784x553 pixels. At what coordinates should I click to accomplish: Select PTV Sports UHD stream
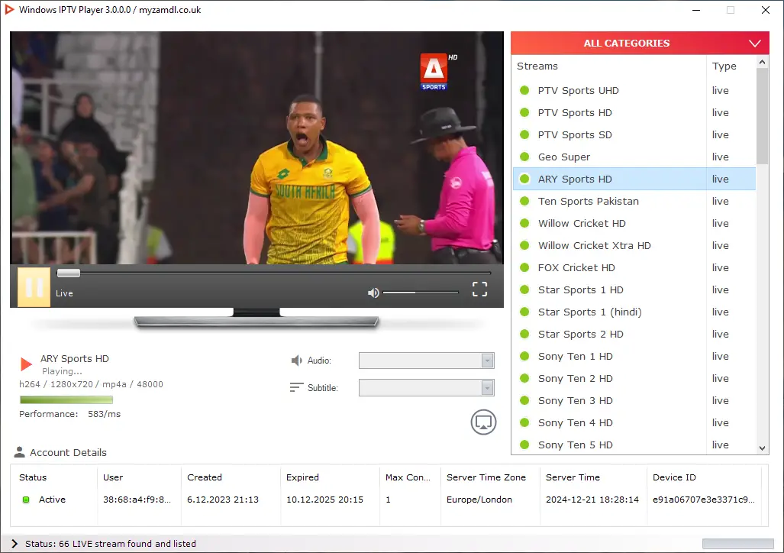click(634, 91)
